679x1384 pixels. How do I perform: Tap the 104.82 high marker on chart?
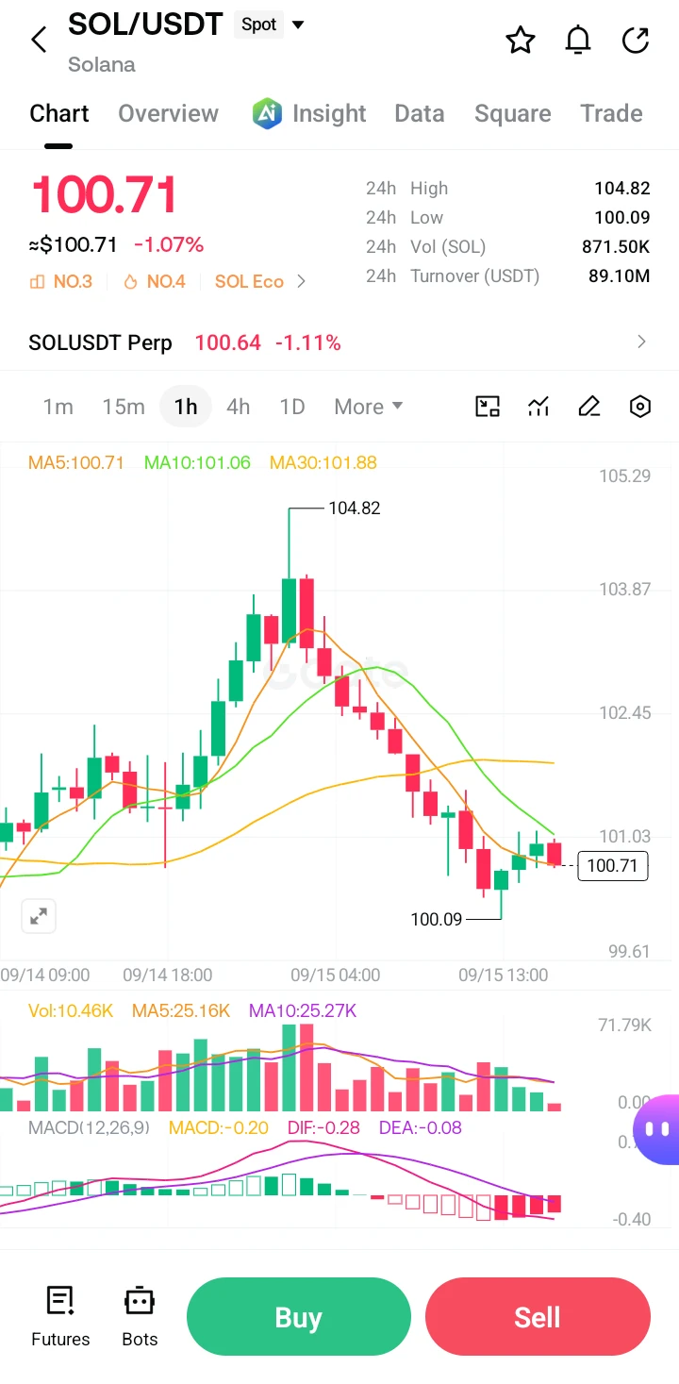[354, 509]
